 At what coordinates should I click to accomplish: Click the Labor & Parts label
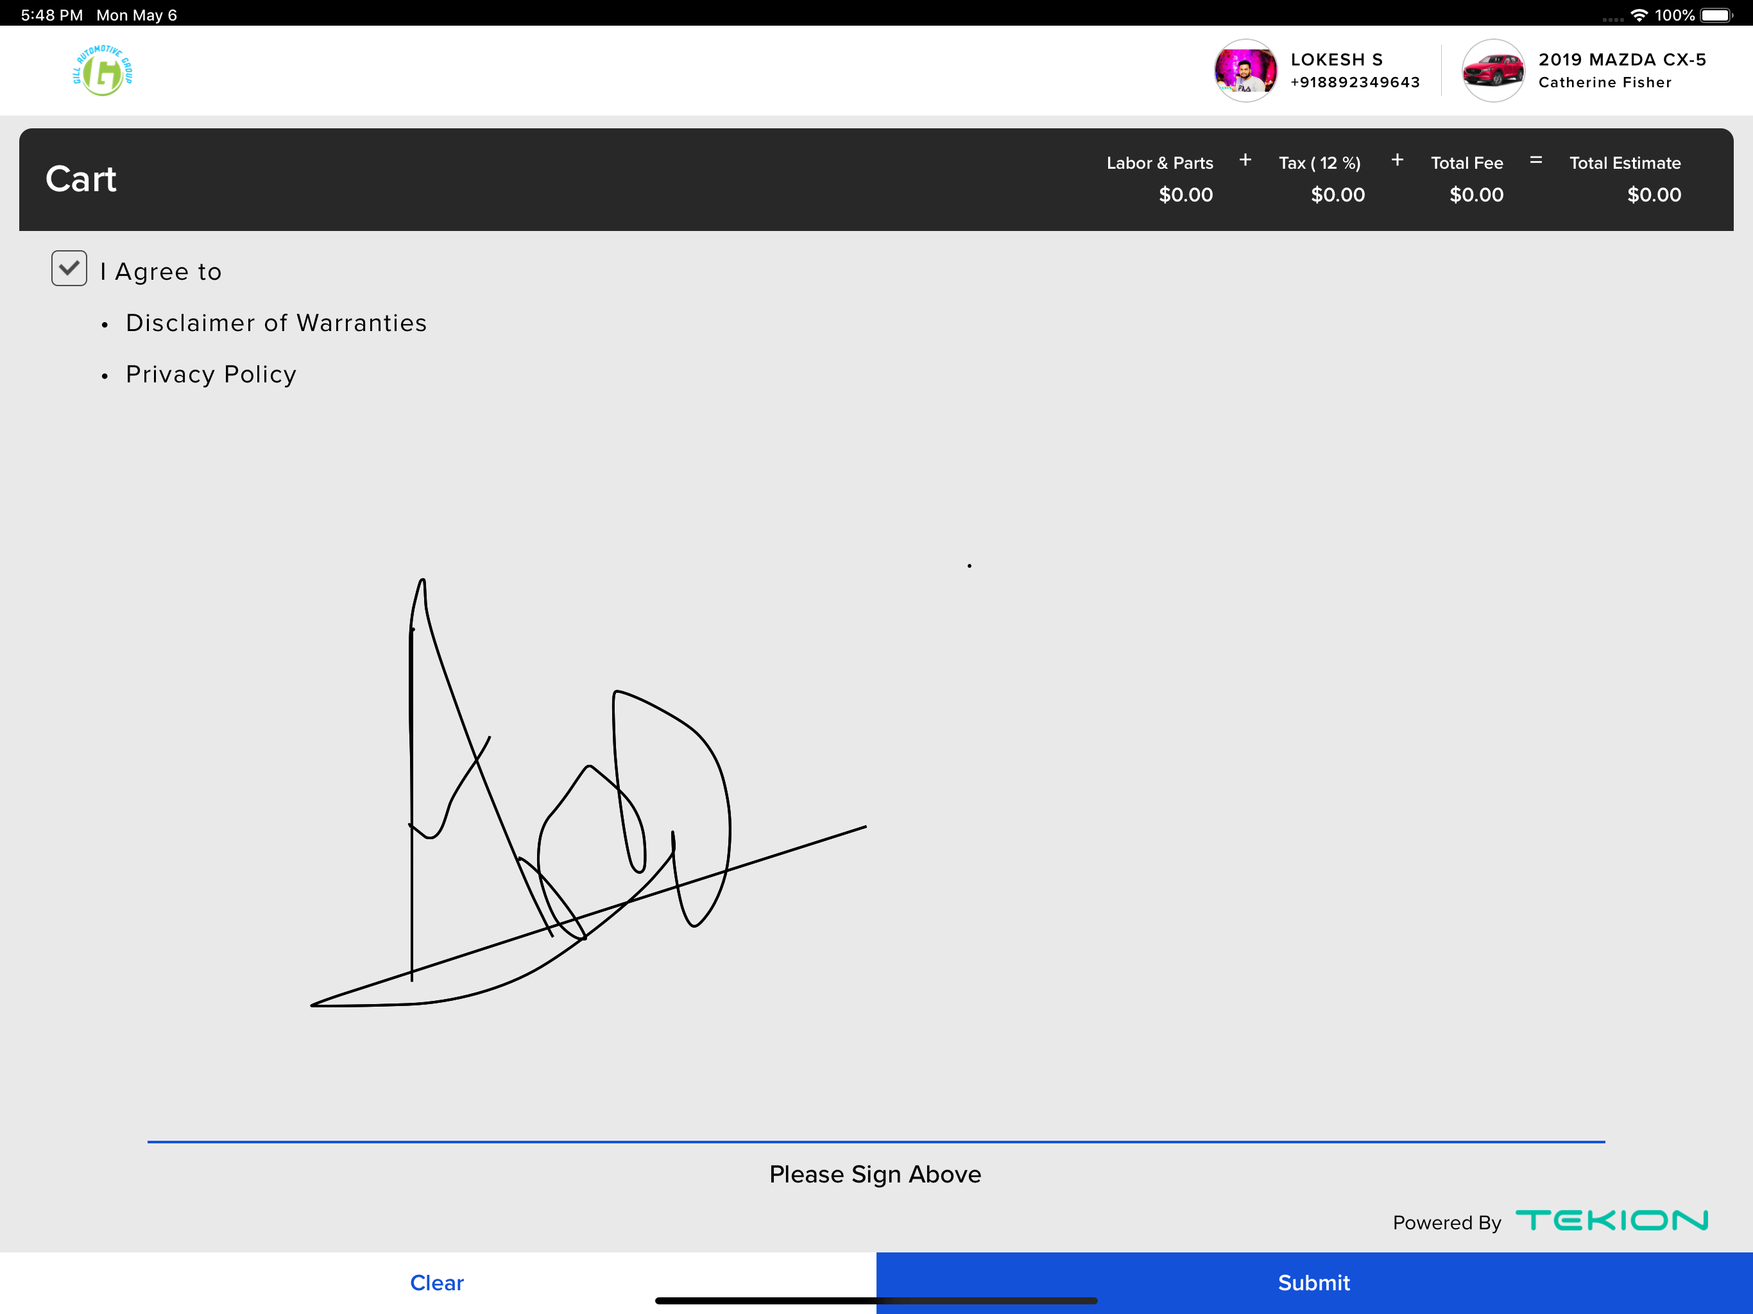pos(1159,163)
